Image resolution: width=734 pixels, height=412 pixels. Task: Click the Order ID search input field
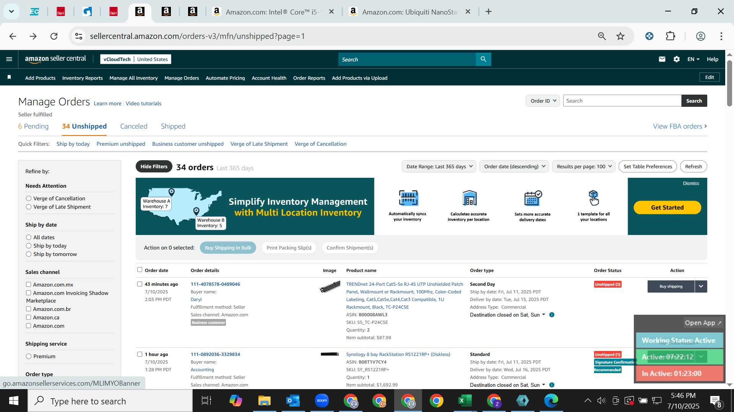622,101
